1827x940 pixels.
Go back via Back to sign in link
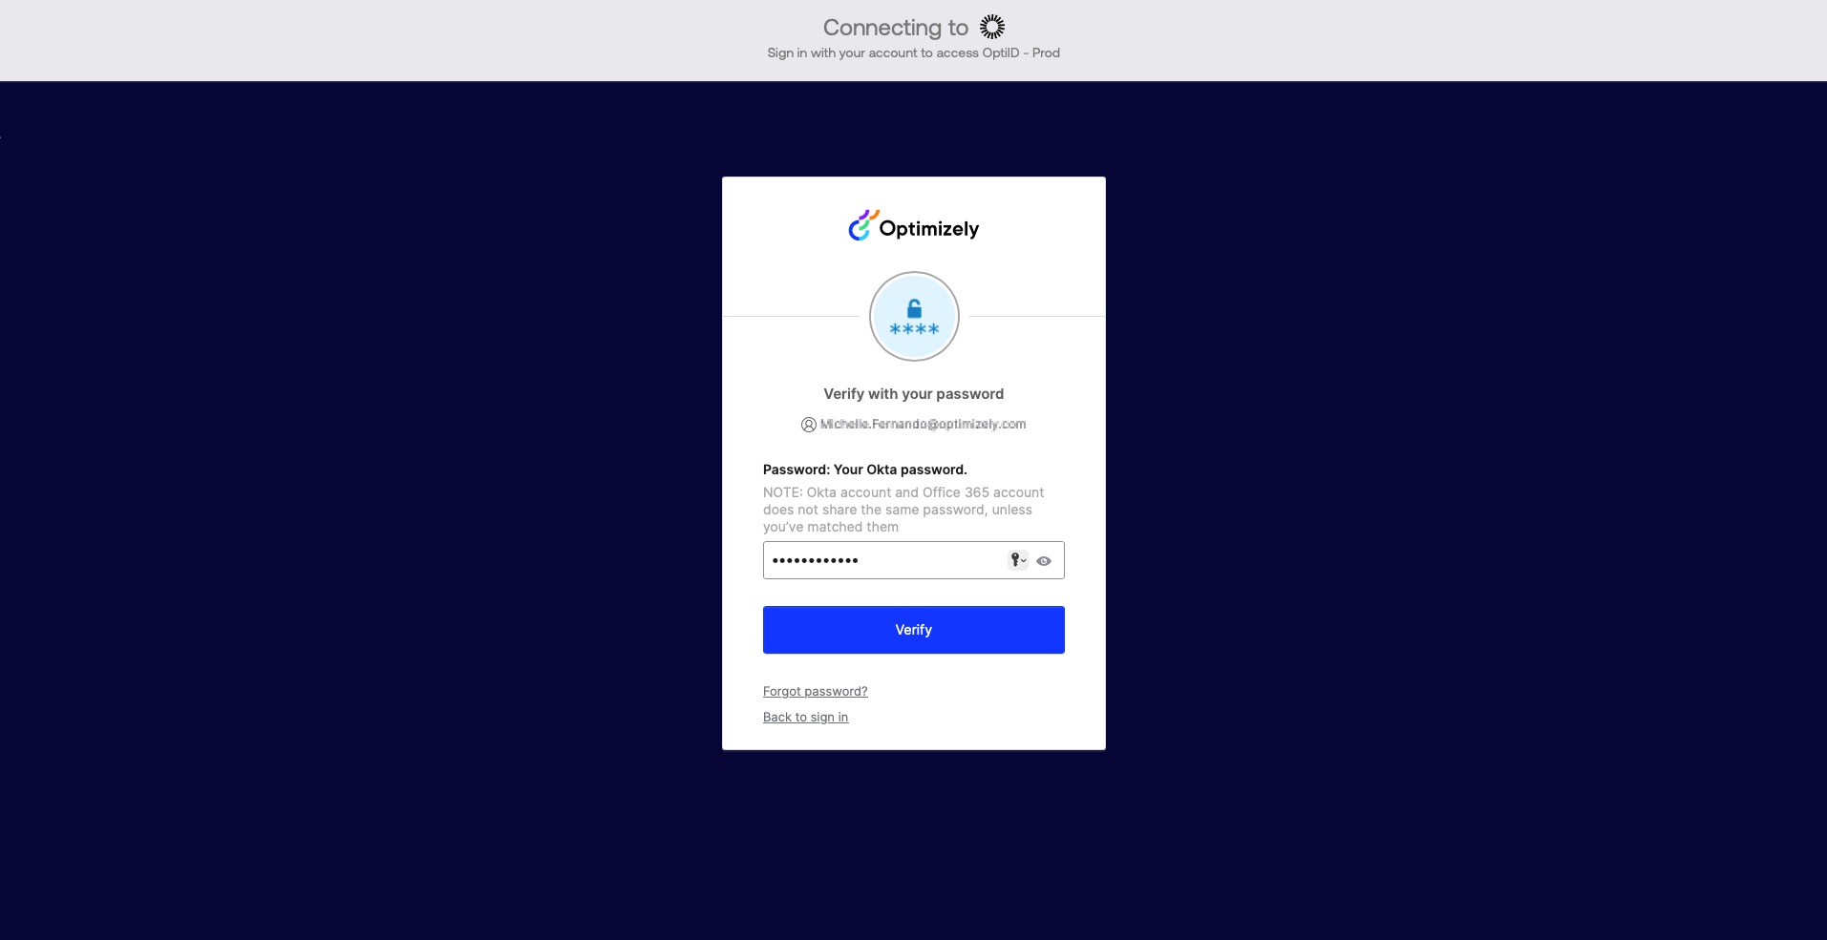pos(805,717)
